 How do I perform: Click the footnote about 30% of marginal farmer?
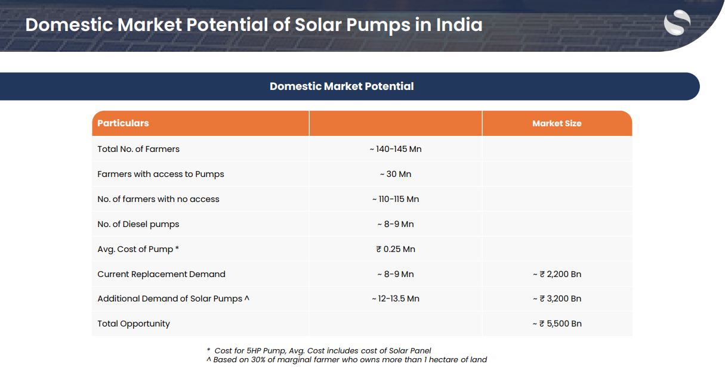[347, 359]
